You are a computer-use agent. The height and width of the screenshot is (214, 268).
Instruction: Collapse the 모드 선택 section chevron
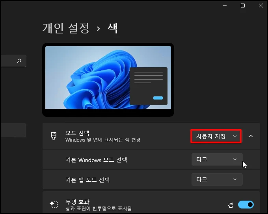coord(251,136)
